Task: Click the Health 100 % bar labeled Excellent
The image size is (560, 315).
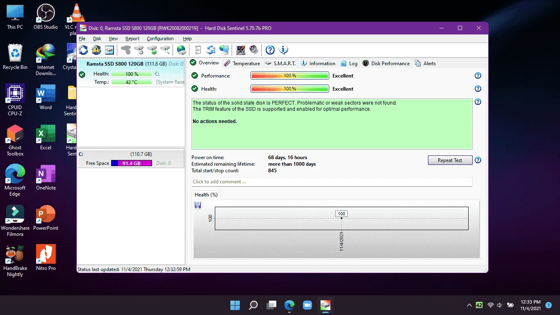Action: (x=290, y=89)
